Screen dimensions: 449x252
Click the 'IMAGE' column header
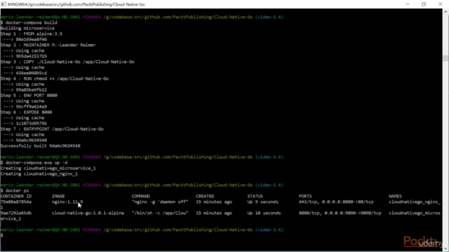click(x=58, y=196)
